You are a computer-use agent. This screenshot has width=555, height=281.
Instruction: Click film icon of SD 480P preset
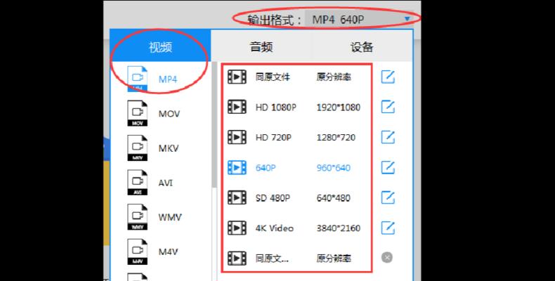(x=237, y=197)
